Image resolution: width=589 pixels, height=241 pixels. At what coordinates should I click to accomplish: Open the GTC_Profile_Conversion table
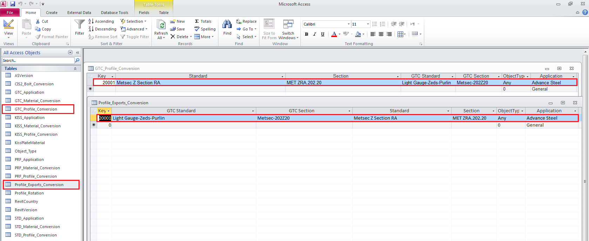point(36,109)
